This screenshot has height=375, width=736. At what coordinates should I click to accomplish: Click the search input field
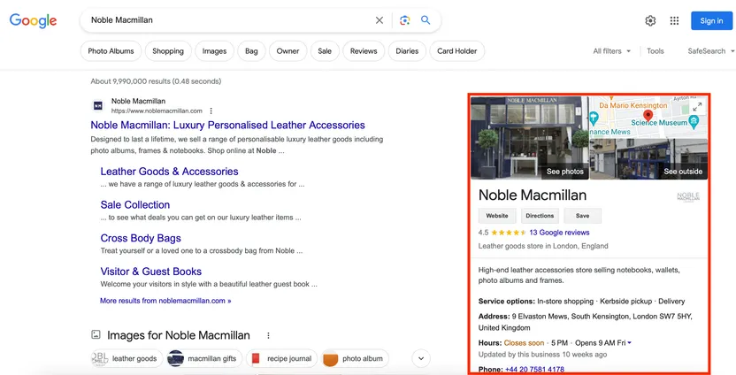pyautogui.click(x=230, y=20)
